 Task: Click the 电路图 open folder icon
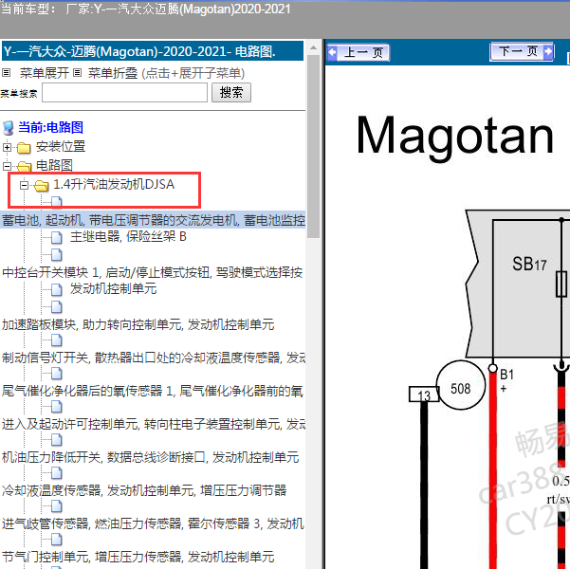click(x=24, y=167)
